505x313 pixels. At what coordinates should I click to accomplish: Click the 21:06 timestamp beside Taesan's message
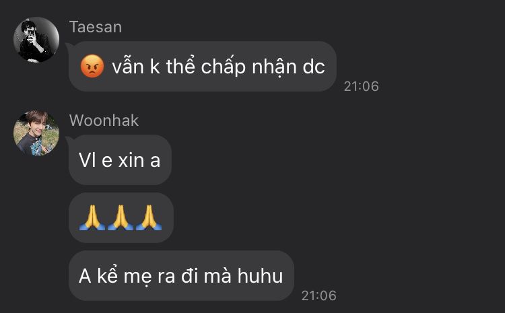[x=361, y=86]
